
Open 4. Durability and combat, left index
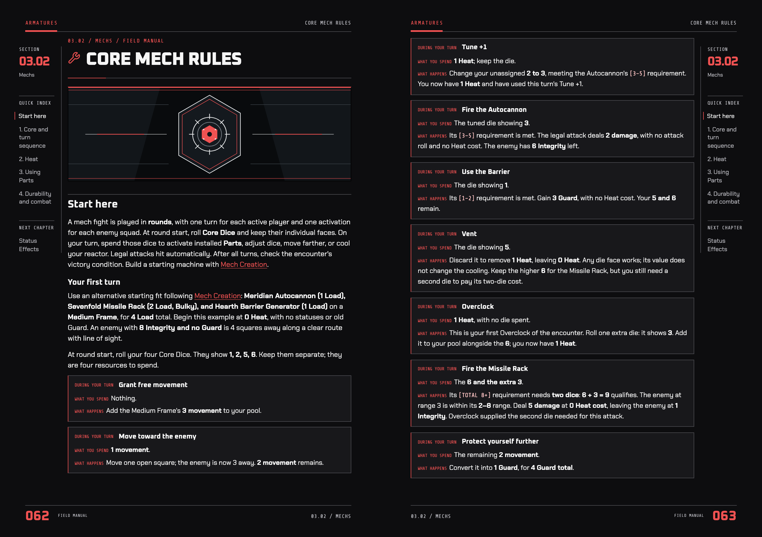tap(35, 198)
